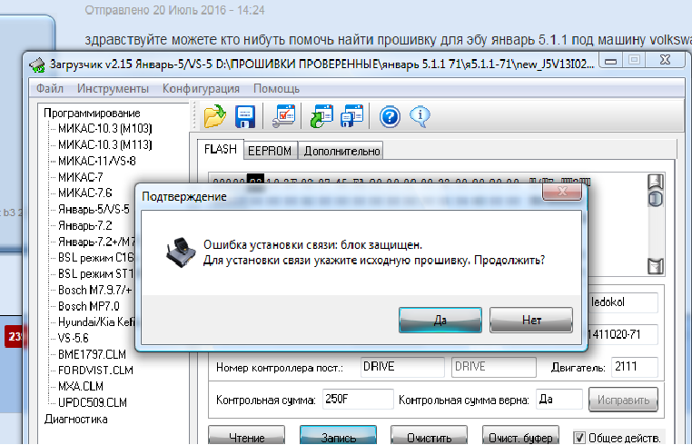Select BME1797.CLM in the tree
Screen dimensions: 692x445
click(92, 354)
